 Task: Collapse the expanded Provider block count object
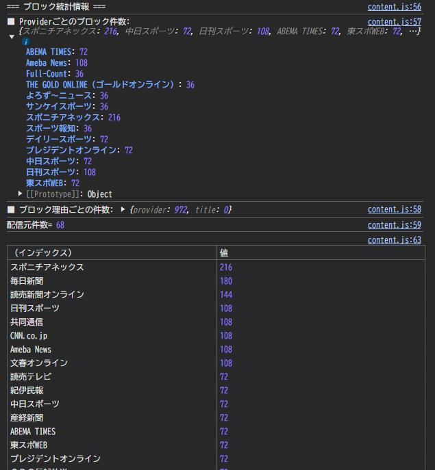click(12, 37)
